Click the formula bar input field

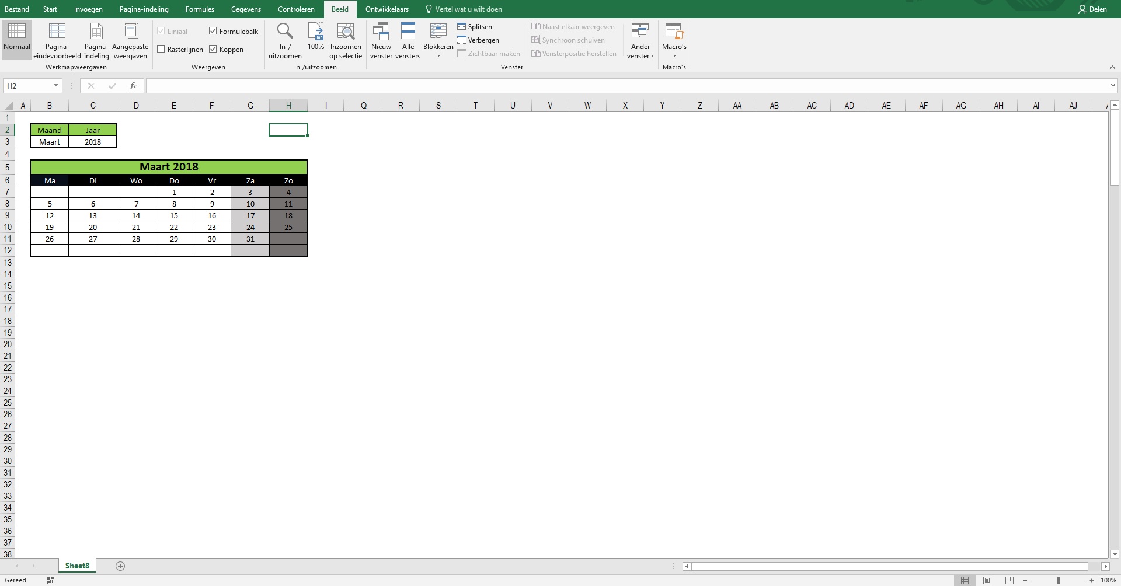click(626, 86)
